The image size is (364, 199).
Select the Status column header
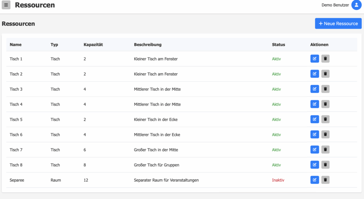(x=278, y=45)
